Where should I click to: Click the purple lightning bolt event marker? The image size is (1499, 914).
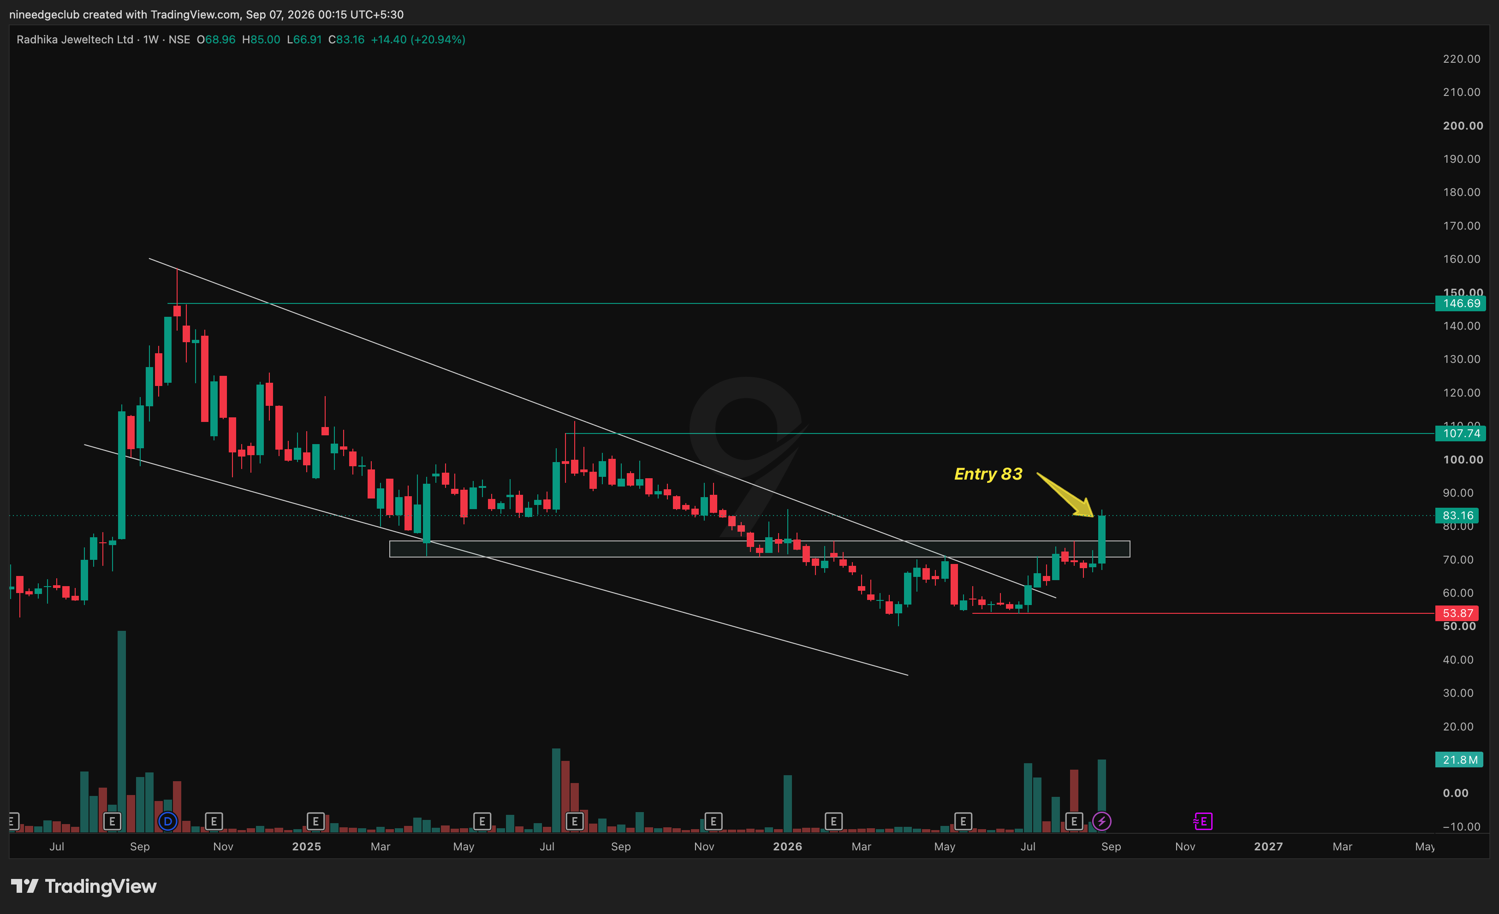coord(1102,822)
